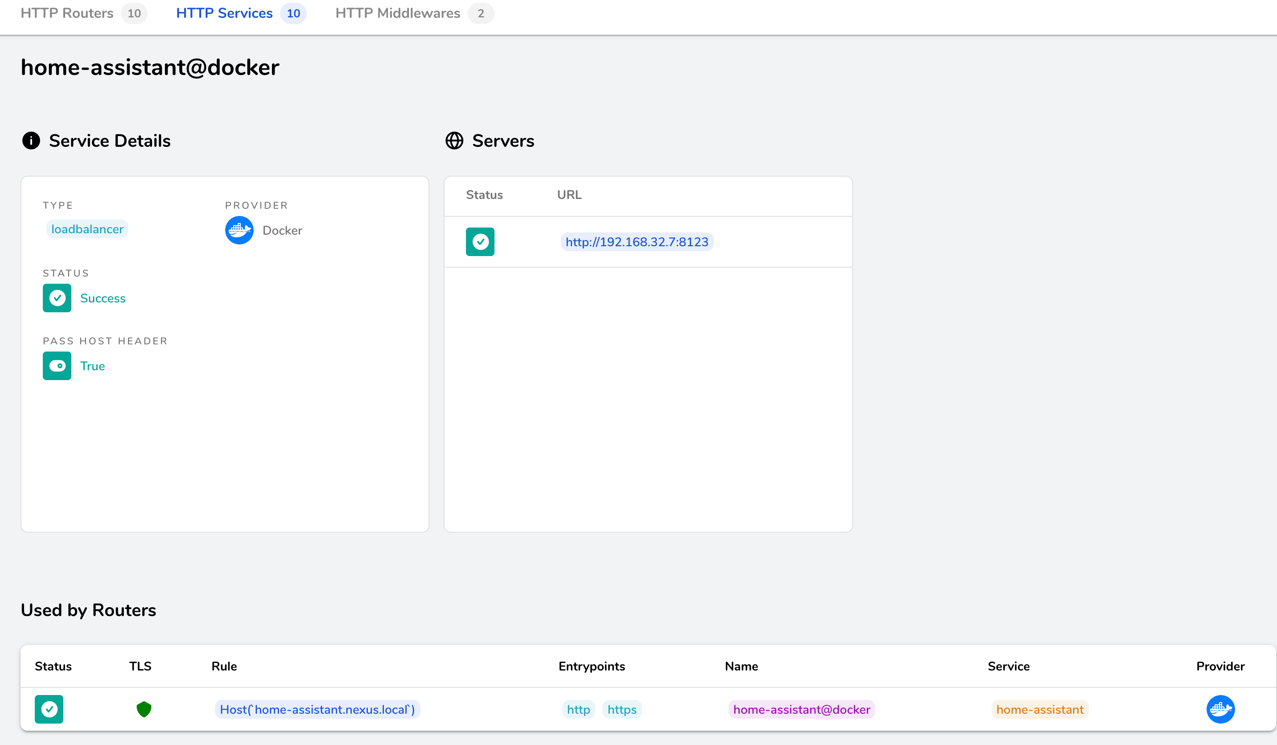This screenshot has height=745, width=1277.
Task: Click the home-assistant@docker page title
Action: [150, 67]
